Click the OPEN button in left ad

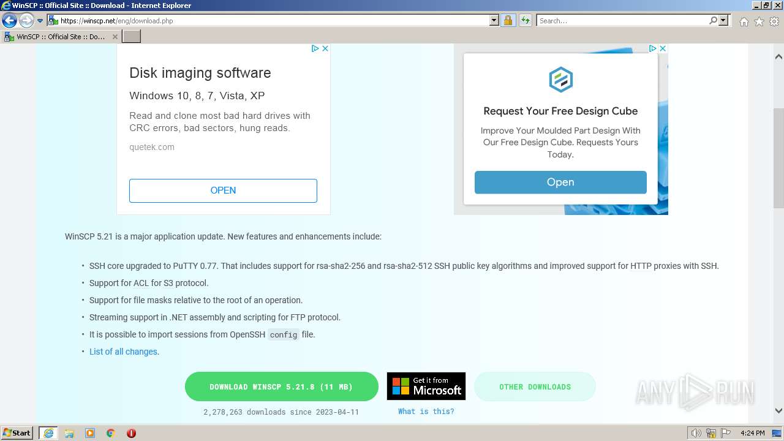223,190
